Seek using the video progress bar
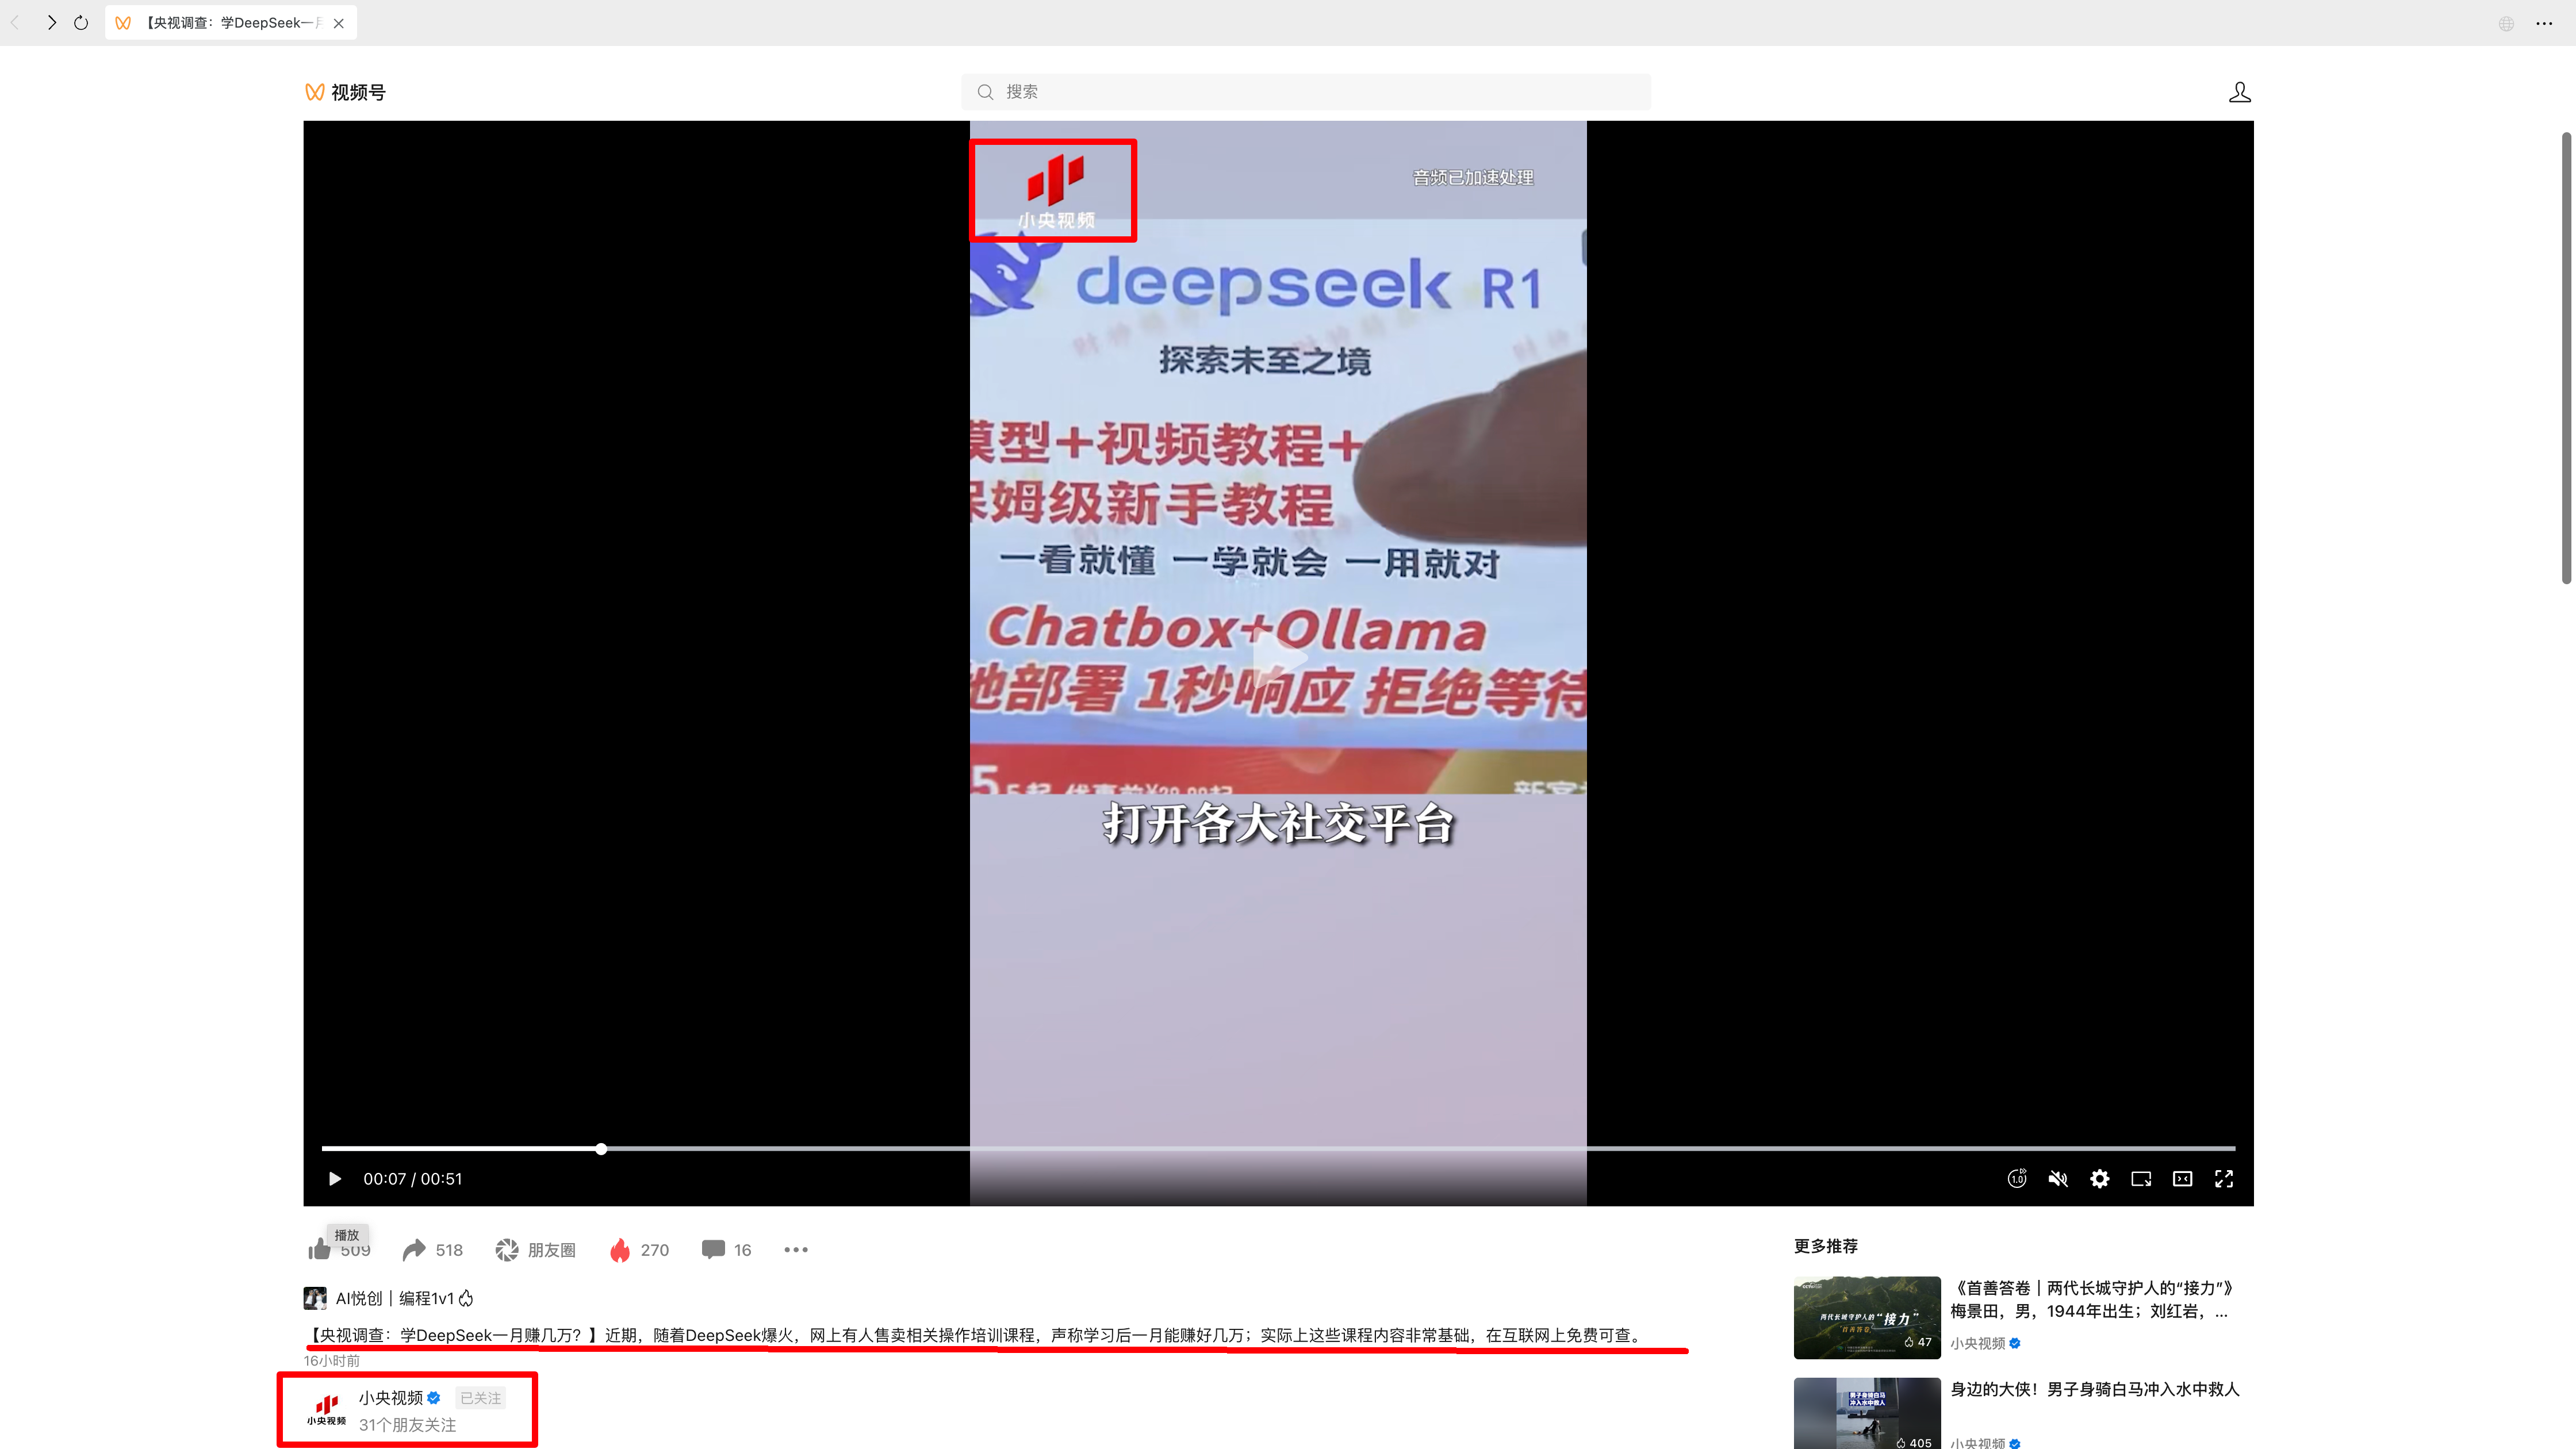The width and height of the screenshot is (2576, 1449). point(1278,1149)
